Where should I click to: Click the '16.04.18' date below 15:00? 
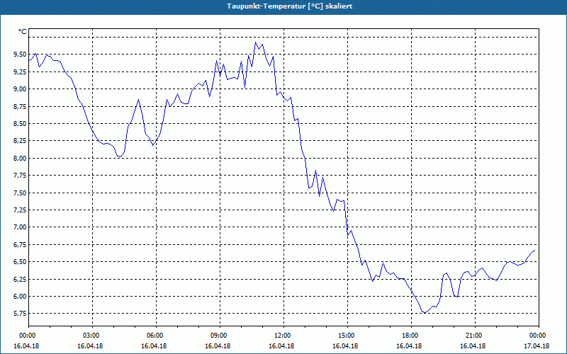tap(345, 346)
